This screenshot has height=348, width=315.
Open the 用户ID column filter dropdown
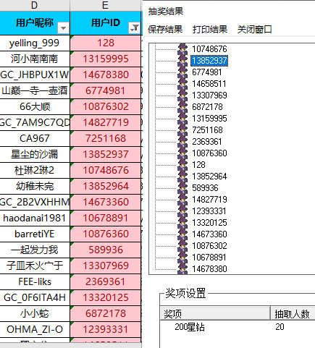(135, 28)
